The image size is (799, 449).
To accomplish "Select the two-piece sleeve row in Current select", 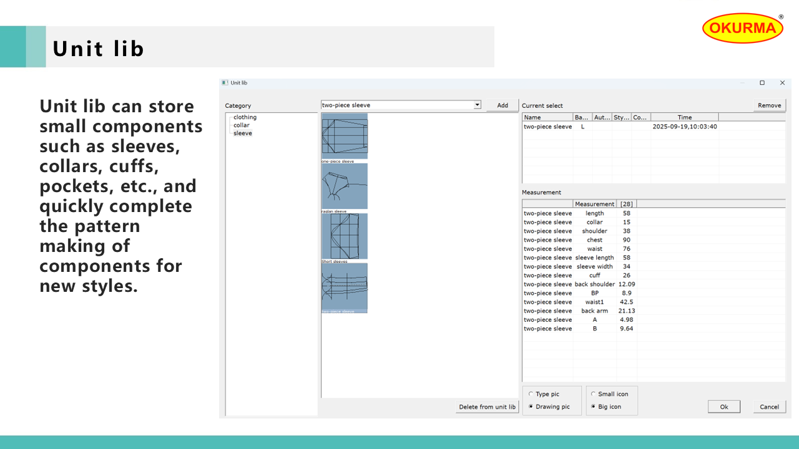I will pyautogui.click(x=547, y=127).
